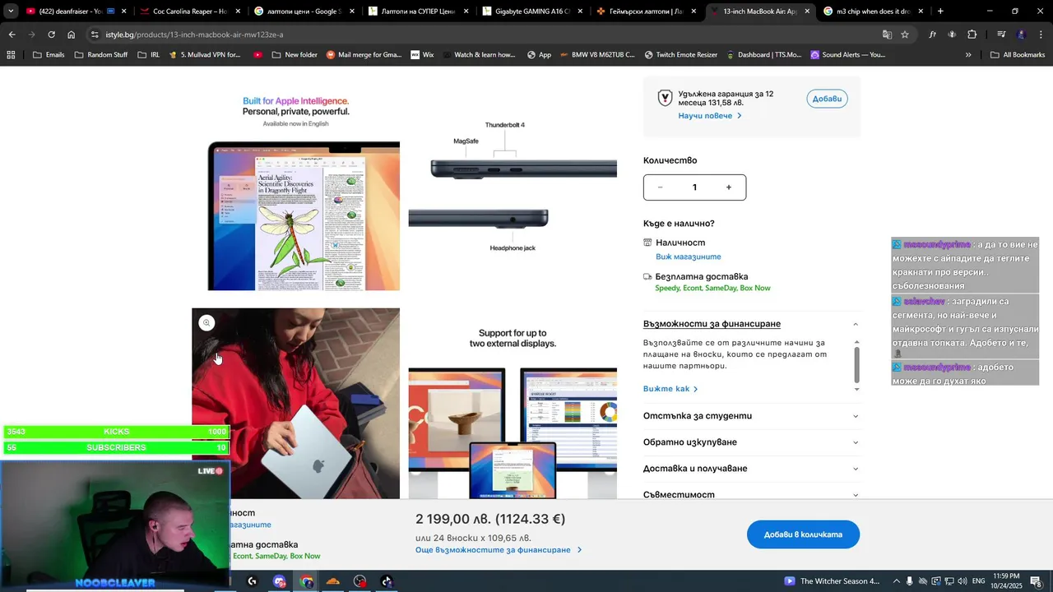1053x592 pixels.
Task: Expand Обратно изкупуване section
Action: coord(751,442)
